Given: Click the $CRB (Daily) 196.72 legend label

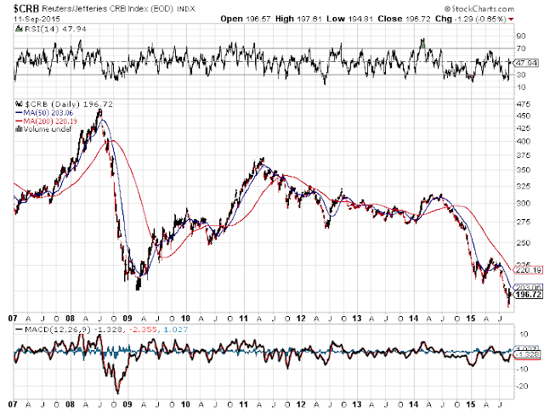Looking at the screenshot, I should point(68,104).
